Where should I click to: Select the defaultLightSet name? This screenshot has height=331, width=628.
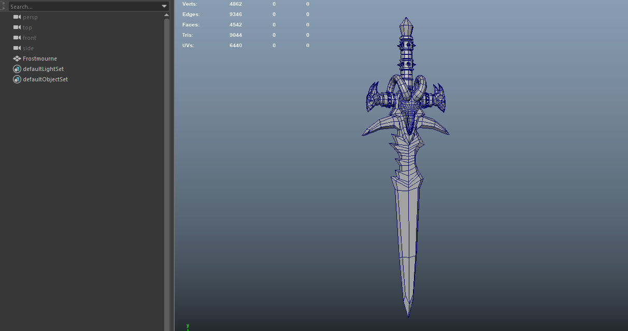(44, 69)
